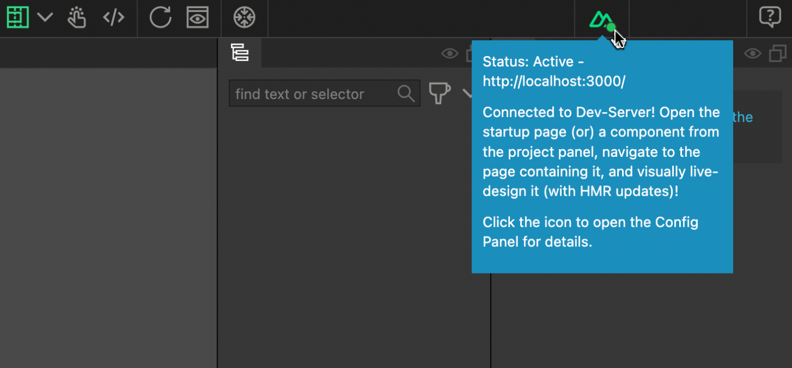
Task: Expand the dropdown next to the layout icon
Action: coord(45,17)
